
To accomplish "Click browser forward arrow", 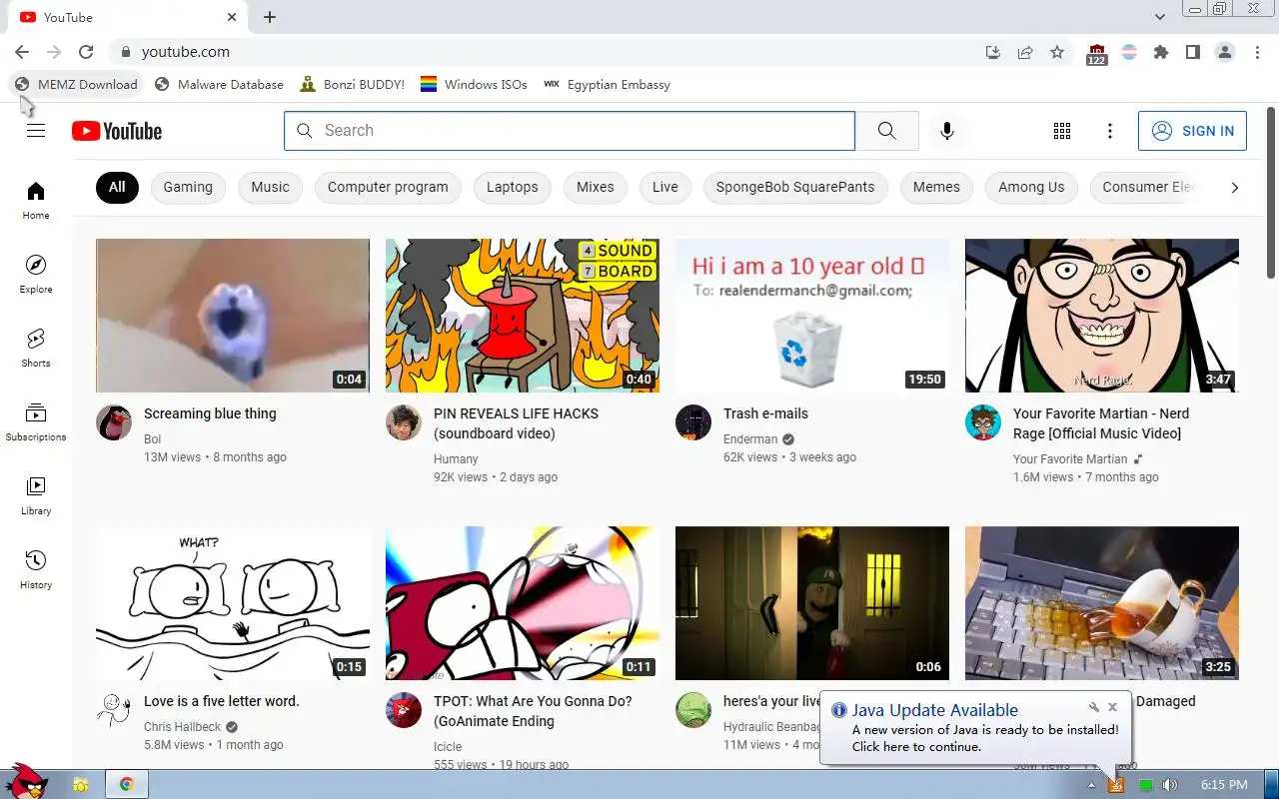I will coord(54,52).
